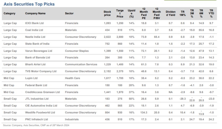Screen dimensions: 222x129
Task: Select the Lupin Ltd company cell
Action: click(31, 78)
